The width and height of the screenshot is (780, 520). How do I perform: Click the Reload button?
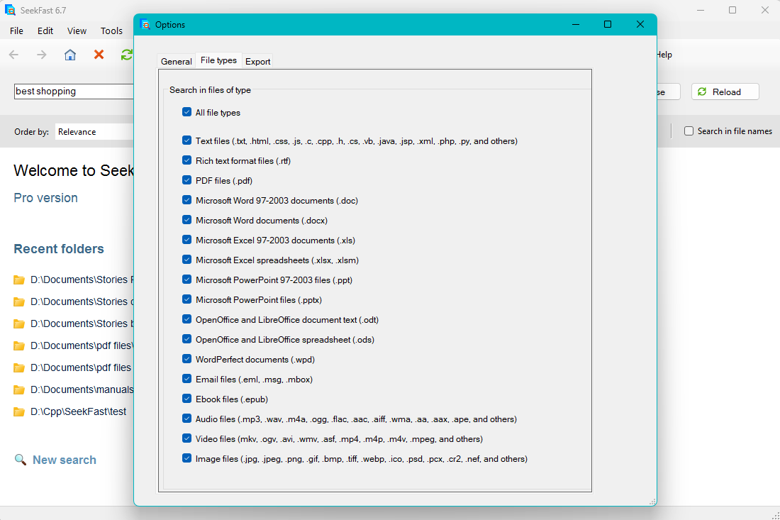(725, 91)
